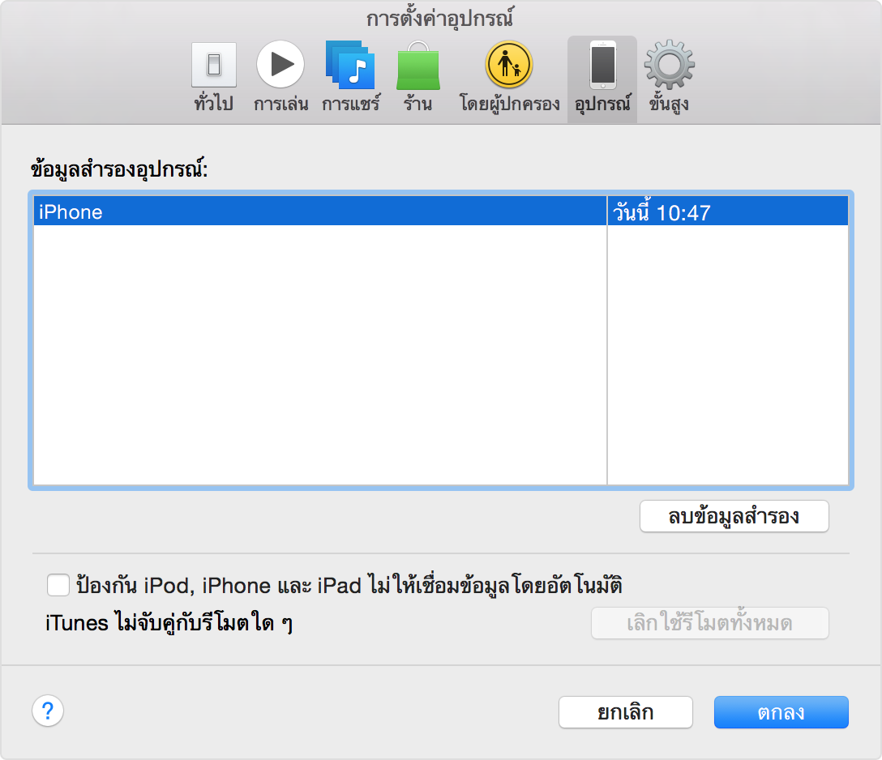Open การแชร์ (Sharing) music notes icon

(x=350, y=66)
